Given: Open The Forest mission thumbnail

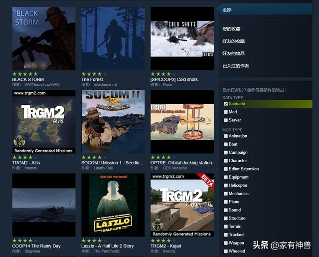Looking at the screenshot, I should [x=113, y=39].
